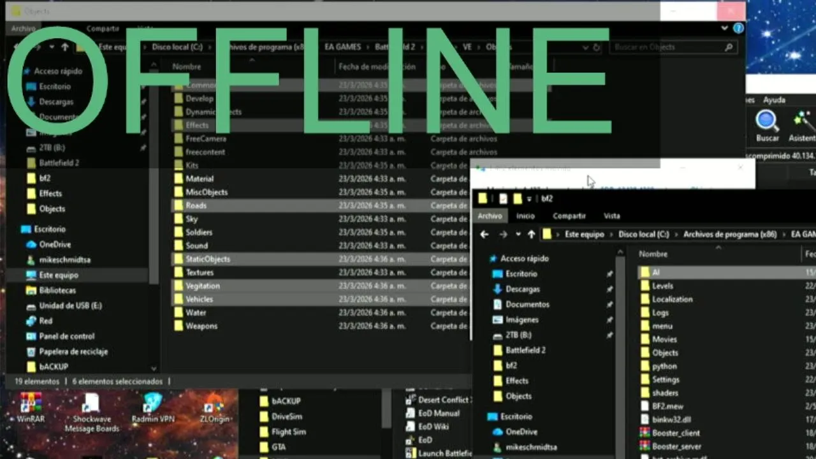Select Bibliotecas in Objects window sidebar
The height and width of the screenshot is (459, 816).
click(x=57, y=291)
